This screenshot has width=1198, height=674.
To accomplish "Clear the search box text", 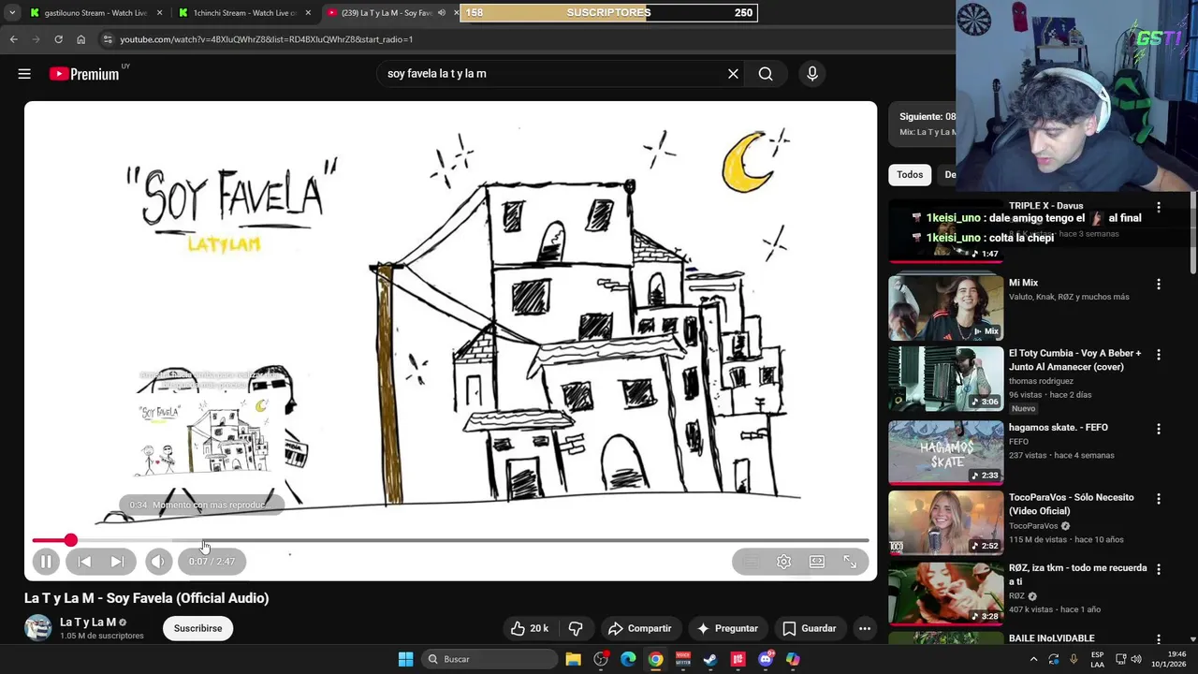I will (x=733, y=74).
